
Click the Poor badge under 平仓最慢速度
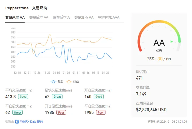[101, 113]
